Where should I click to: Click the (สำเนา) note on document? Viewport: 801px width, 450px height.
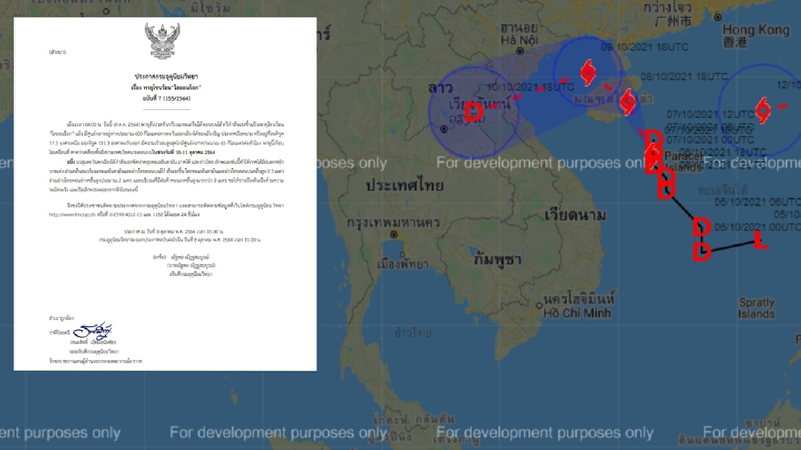(57, 51)
